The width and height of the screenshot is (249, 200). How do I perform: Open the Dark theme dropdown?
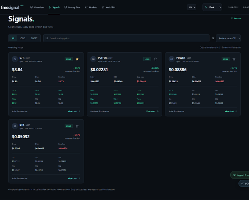(x=212, y=7)
